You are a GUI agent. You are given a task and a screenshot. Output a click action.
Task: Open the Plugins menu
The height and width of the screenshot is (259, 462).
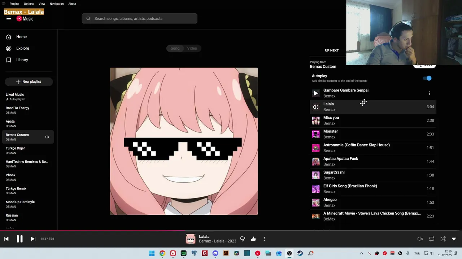14,4
